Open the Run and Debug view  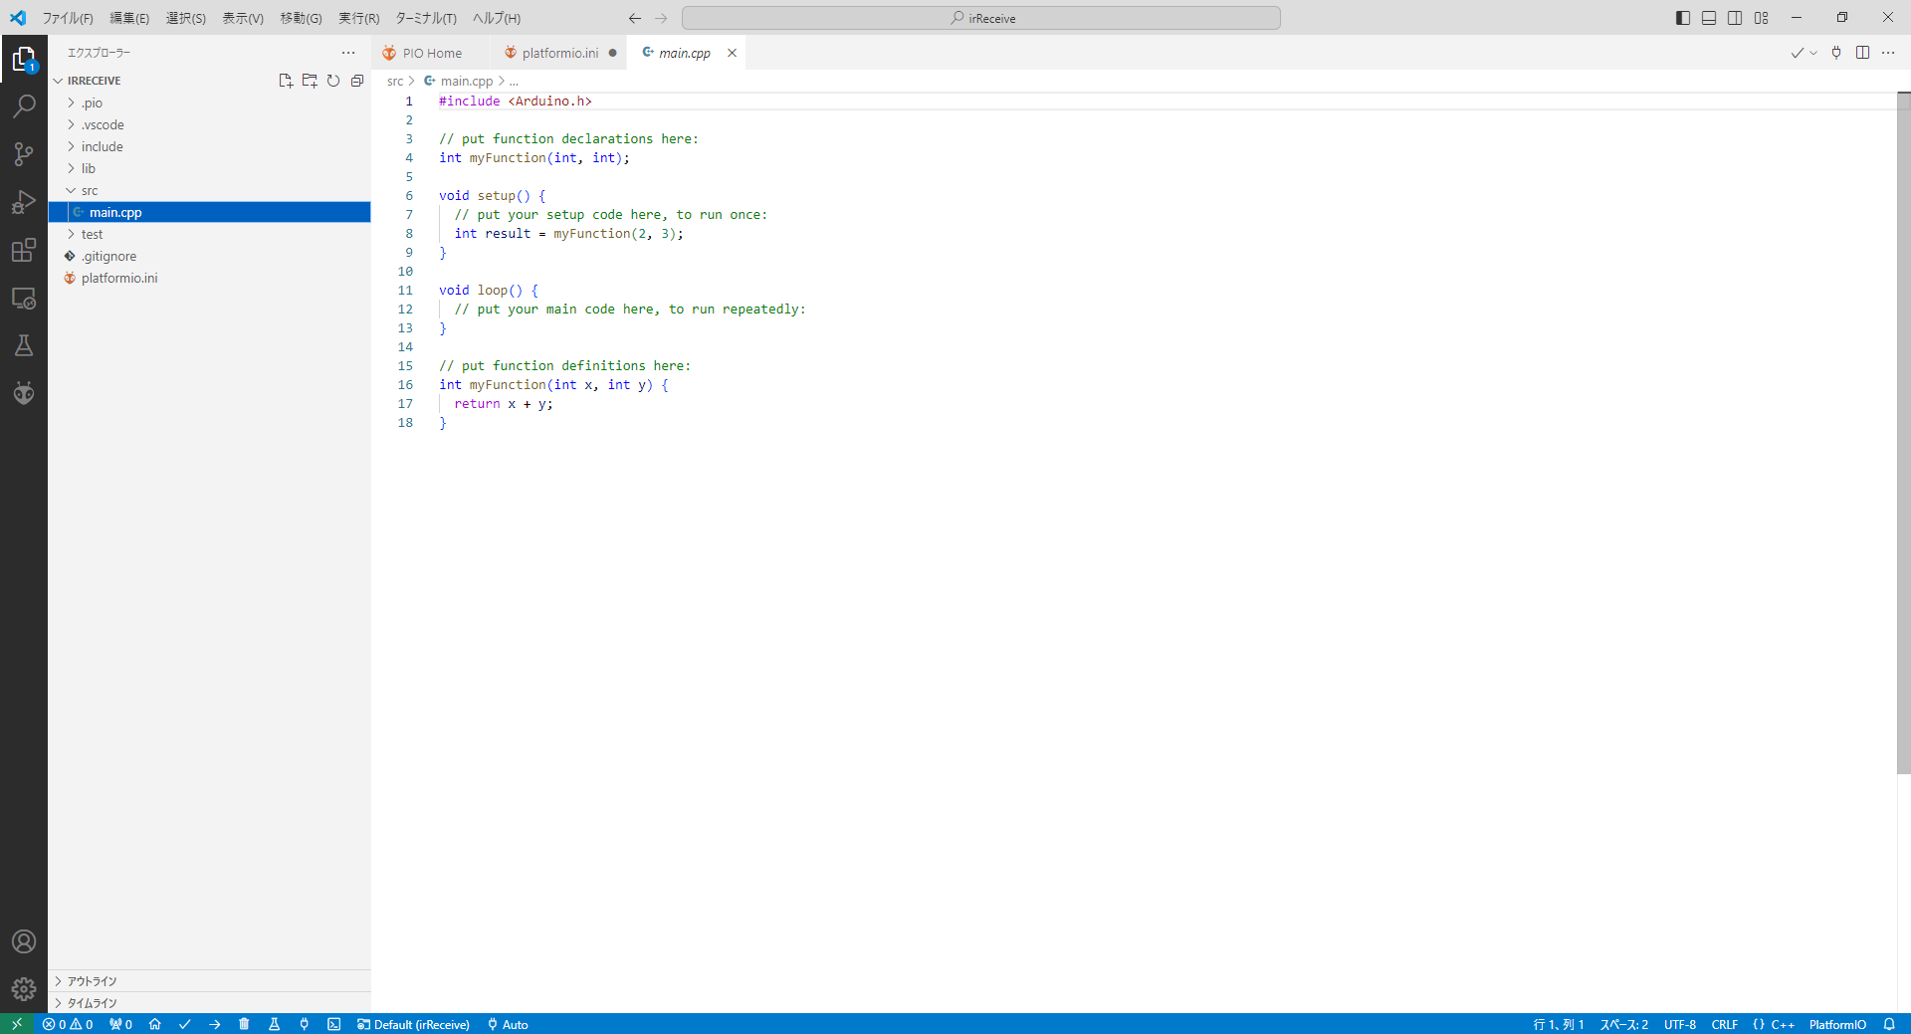pyautogui.click(x=24, y=202)
